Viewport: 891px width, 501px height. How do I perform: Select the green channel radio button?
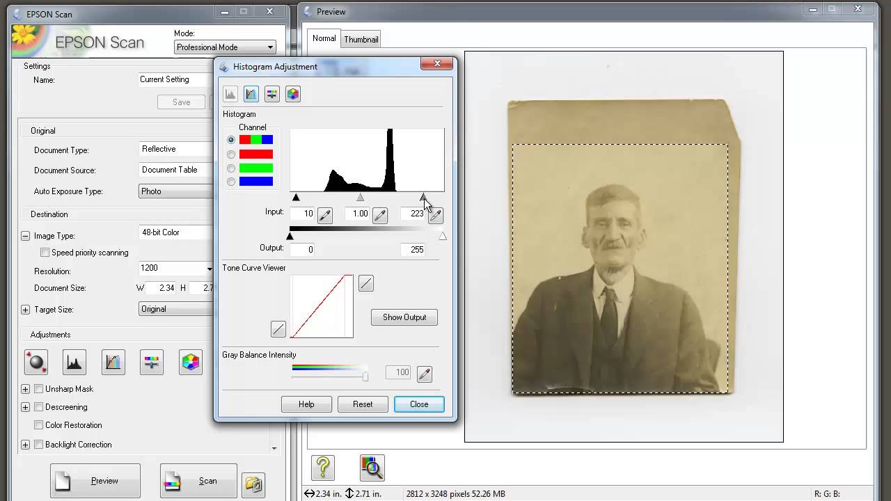231,168
